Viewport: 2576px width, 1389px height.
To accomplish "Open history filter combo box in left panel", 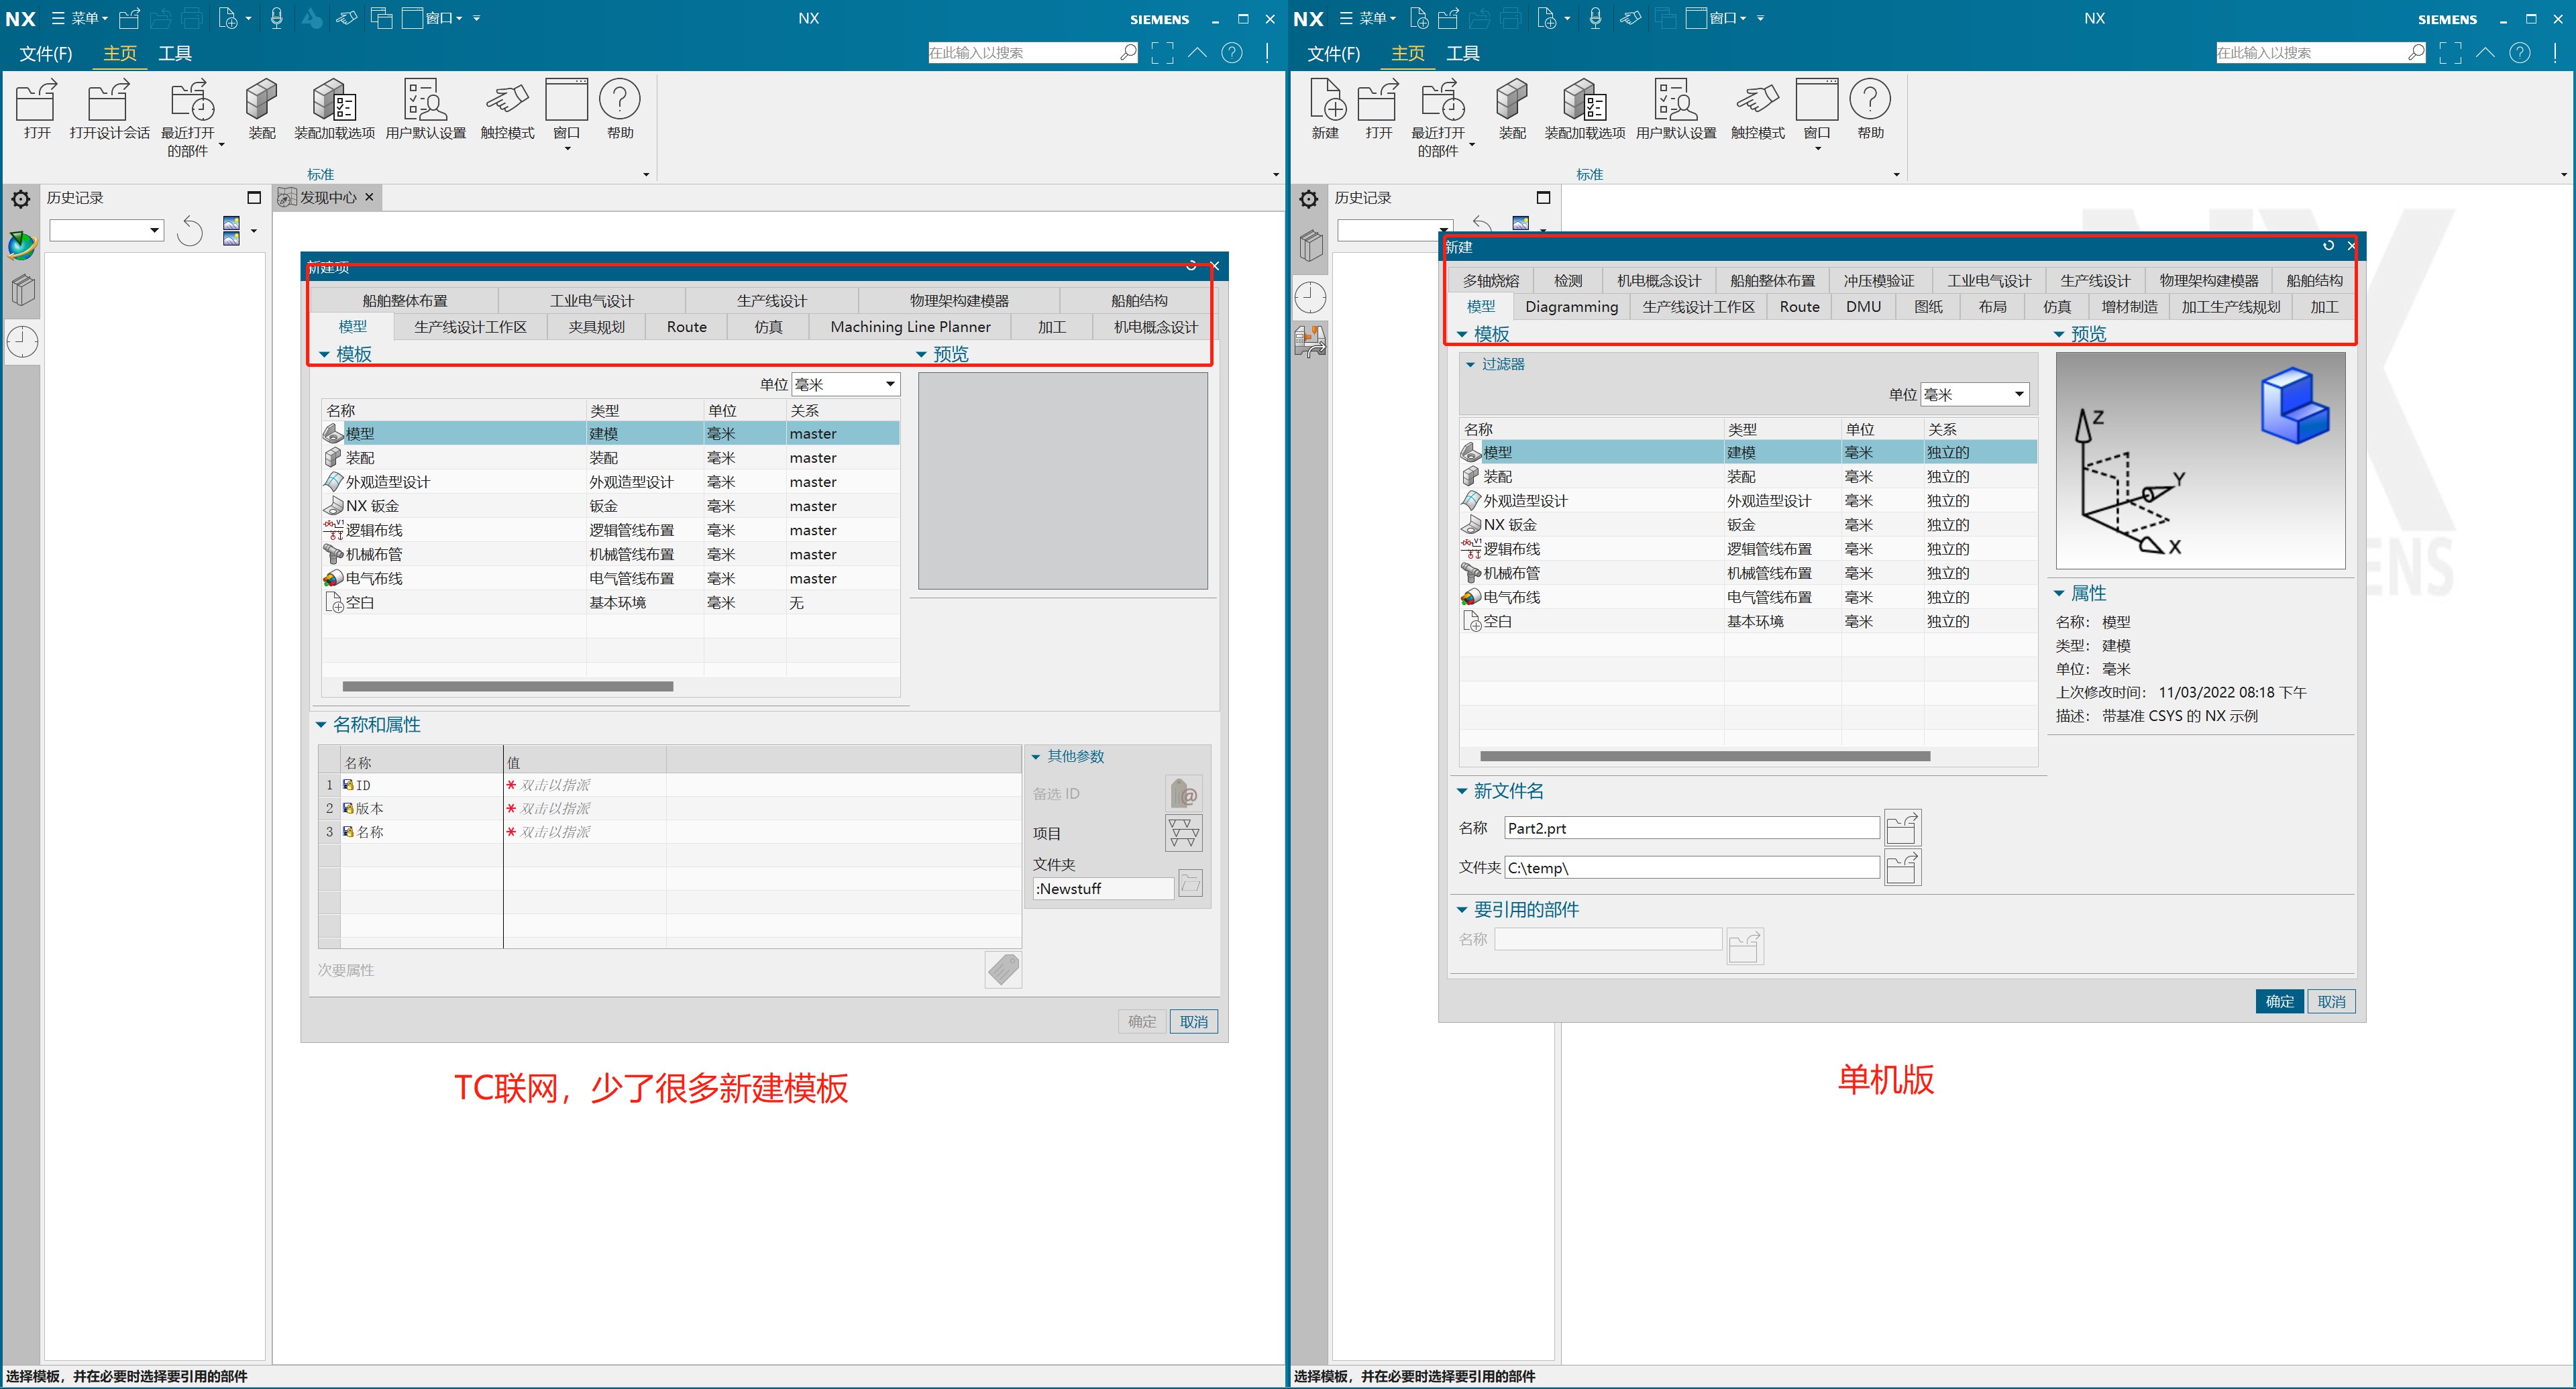I will 107,230.
